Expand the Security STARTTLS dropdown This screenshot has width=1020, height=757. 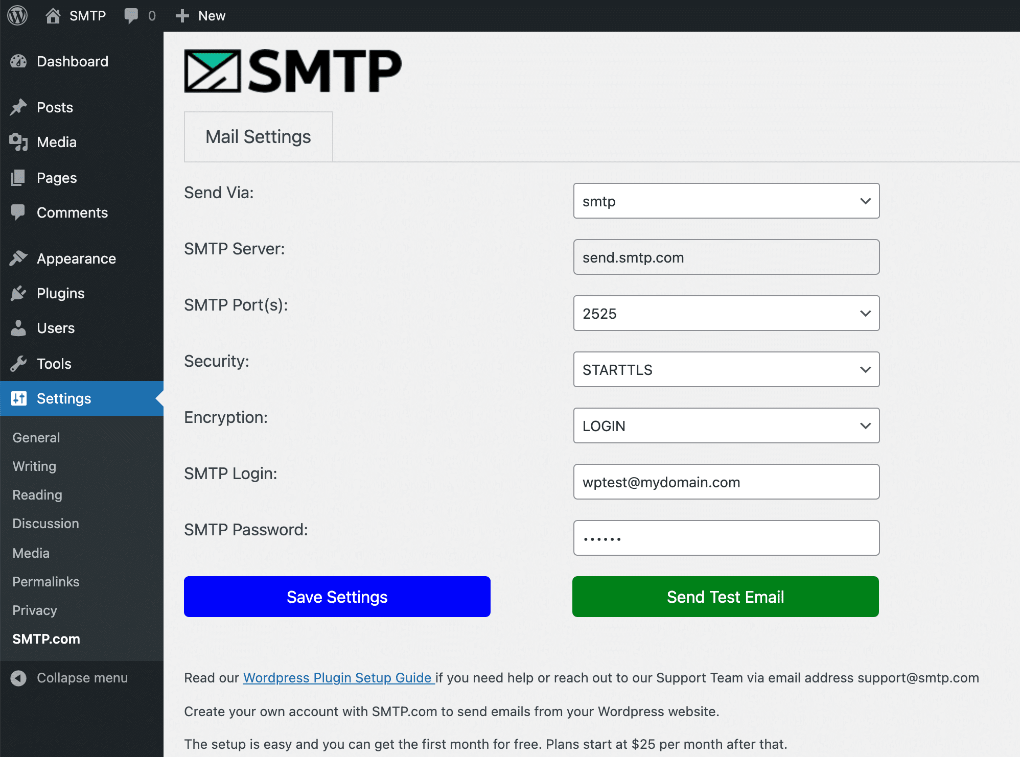pos(726,369)
